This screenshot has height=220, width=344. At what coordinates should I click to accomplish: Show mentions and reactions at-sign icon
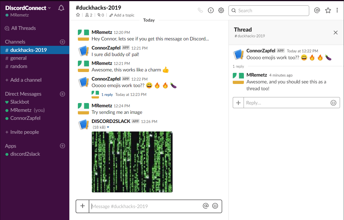tap(317, 11)
